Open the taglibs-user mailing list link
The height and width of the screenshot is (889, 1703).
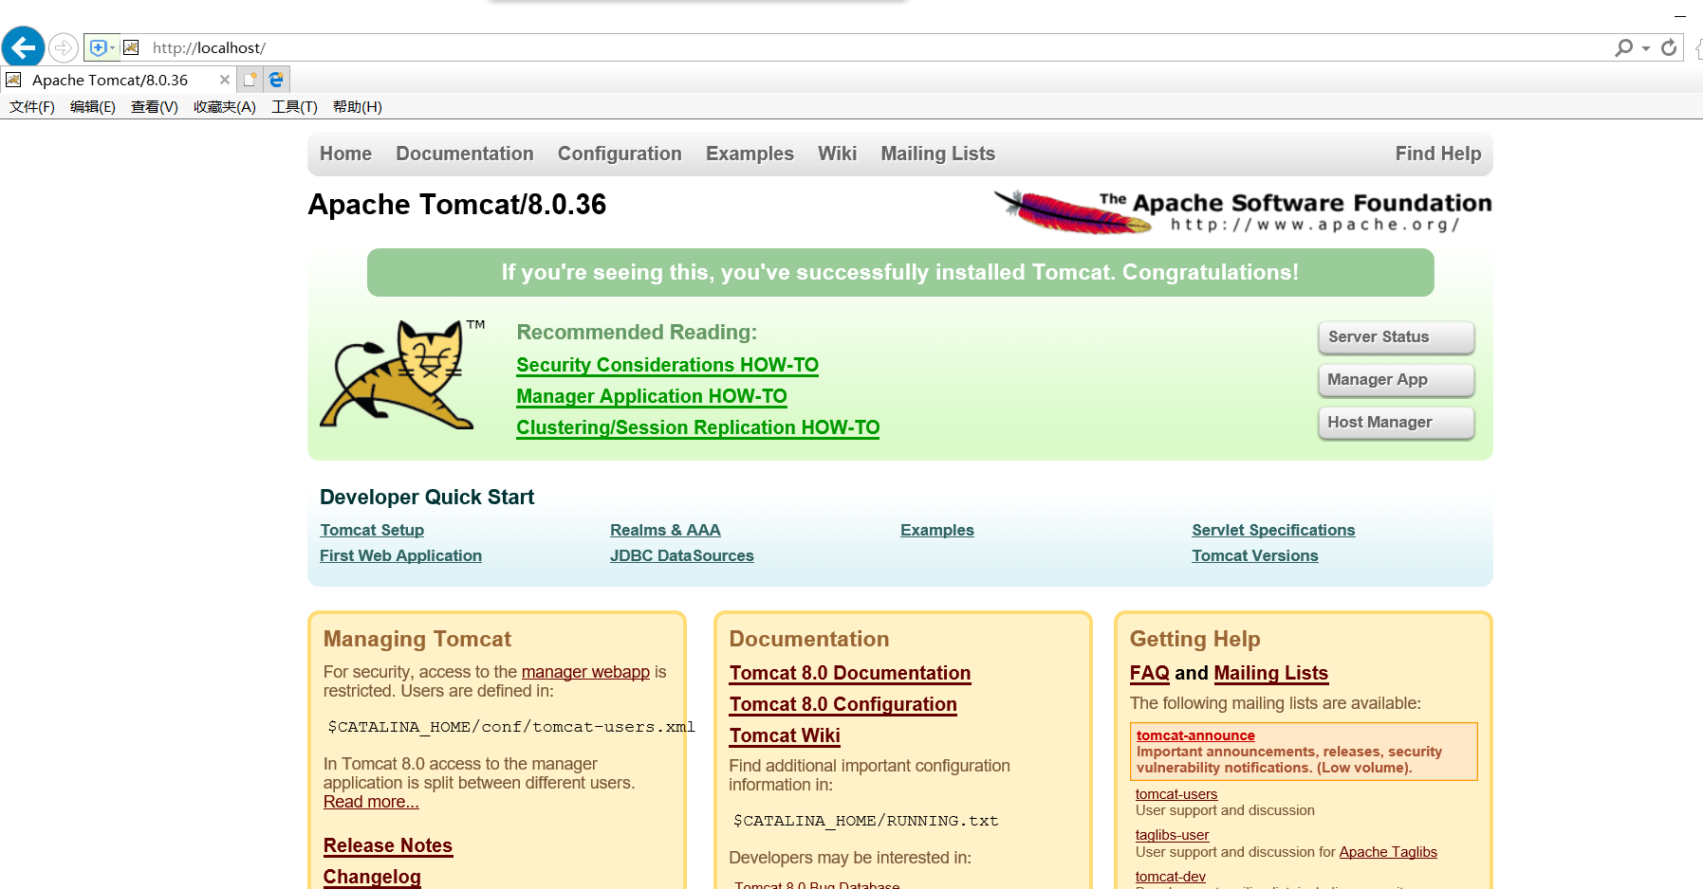click(x=1173, y=835)
